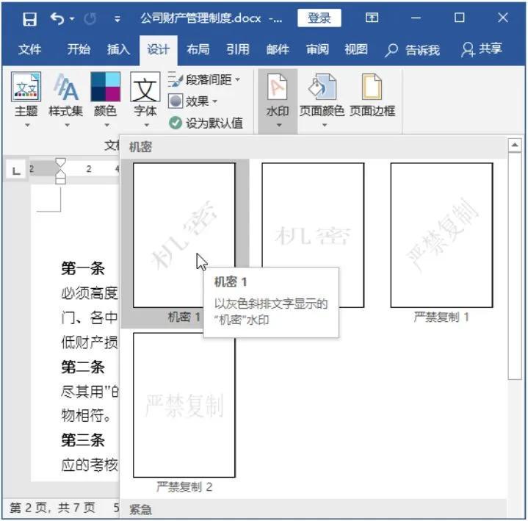Click the gallery scrollbar up arrow
The height and width of the screenshot is (521, 528).
pyautogui.click(x=515, y=145)
